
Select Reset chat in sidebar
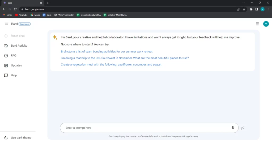click(18, 36)
